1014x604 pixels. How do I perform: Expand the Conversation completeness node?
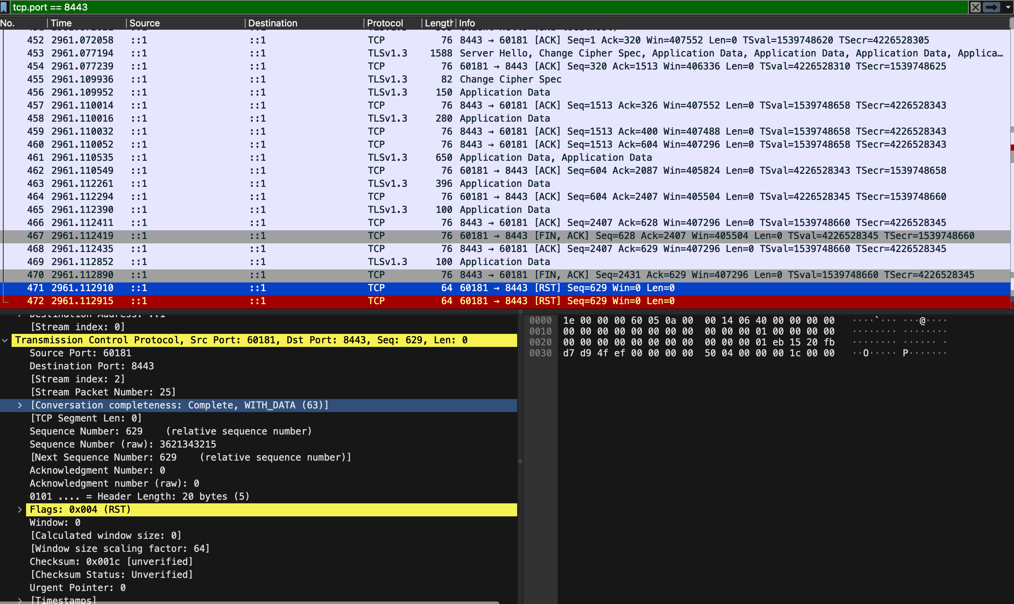tap(20, 405)
